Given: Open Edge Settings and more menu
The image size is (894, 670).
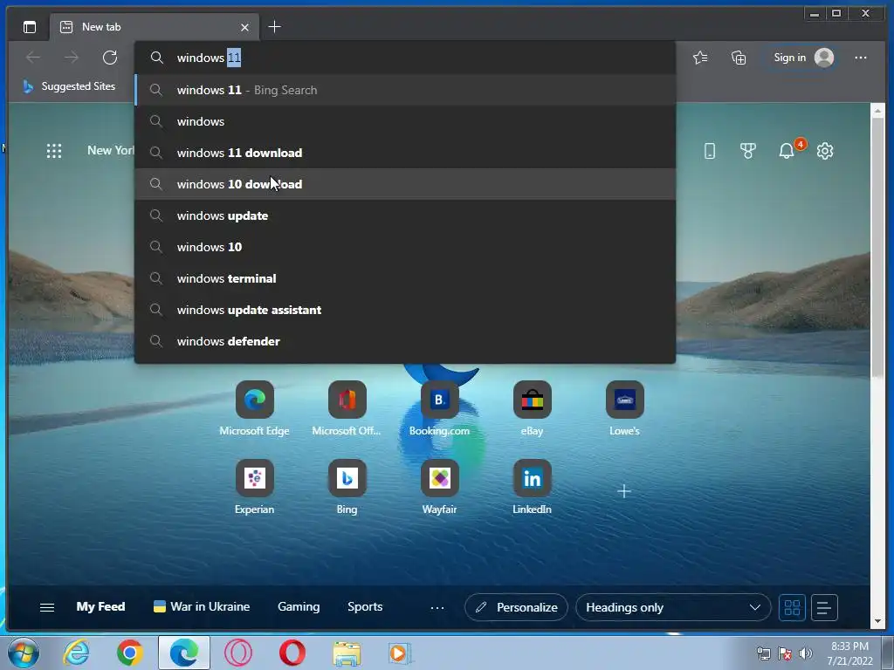Looking at the screenshot, I should pyautogui.click(x=860, y=58).
